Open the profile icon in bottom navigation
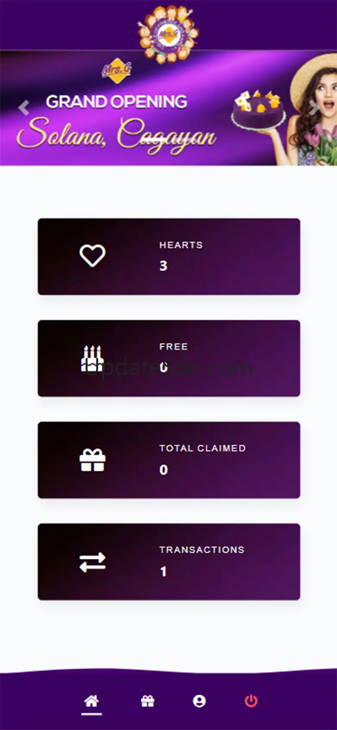This screenshot has width=337, height=730. (199, 701)
